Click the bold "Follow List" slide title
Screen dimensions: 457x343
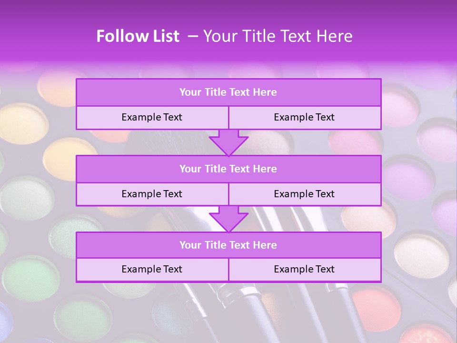pyautogui.click(x=138, y=36)
